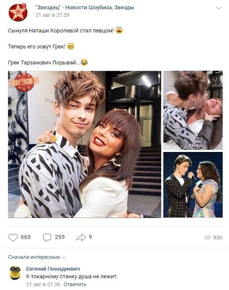Click the laughing-tears emoji after 'Порывай...'

tap(84, 62)
